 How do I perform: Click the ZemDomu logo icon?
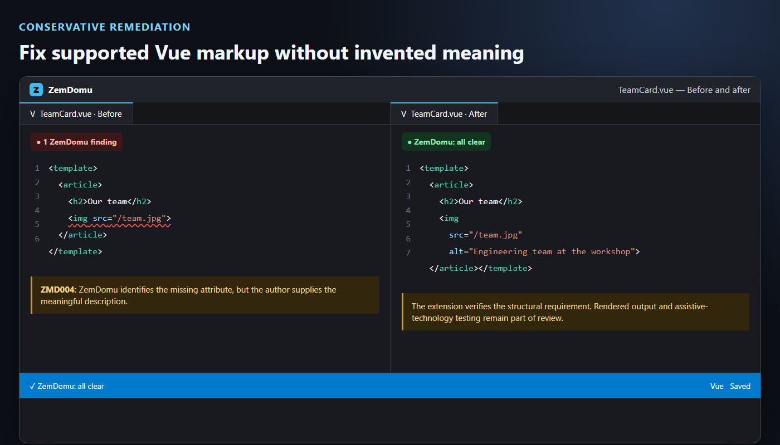coord(36,90)
